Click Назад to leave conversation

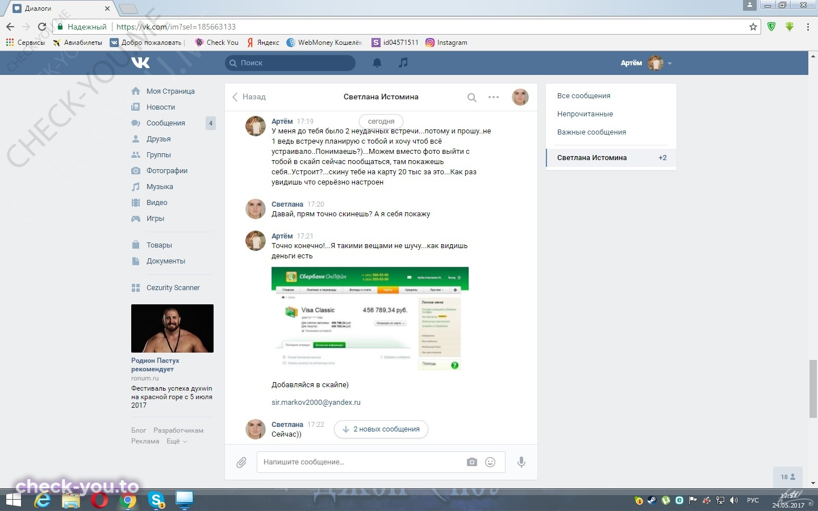point(249,97)
